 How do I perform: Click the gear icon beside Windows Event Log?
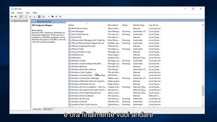click(70, 99)
